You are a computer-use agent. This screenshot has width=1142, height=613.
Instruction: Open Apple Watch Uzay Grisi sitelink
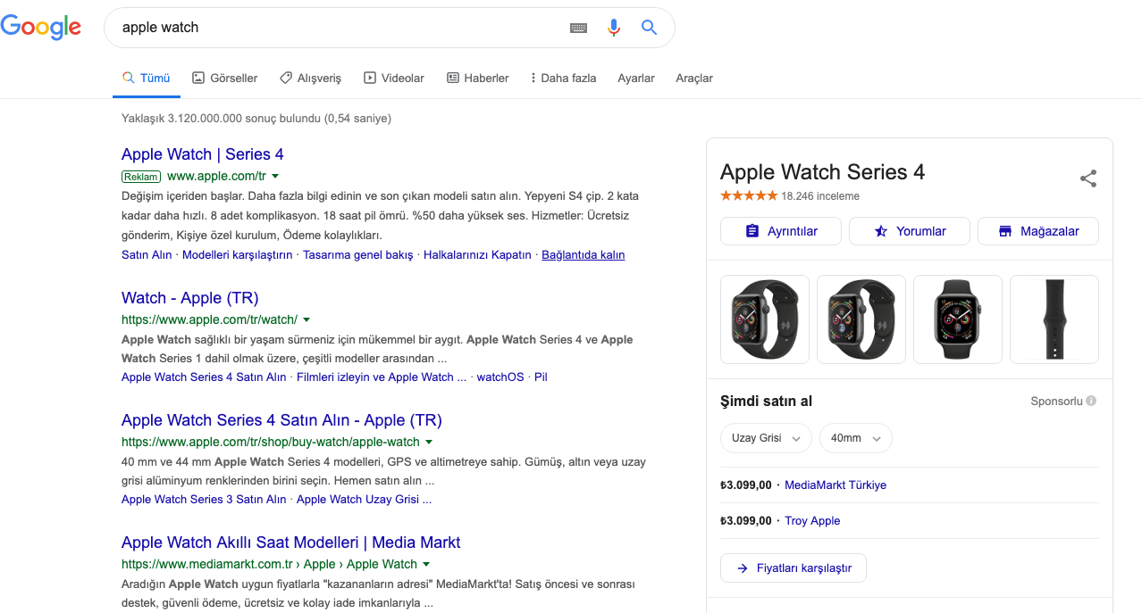point(364,500)
